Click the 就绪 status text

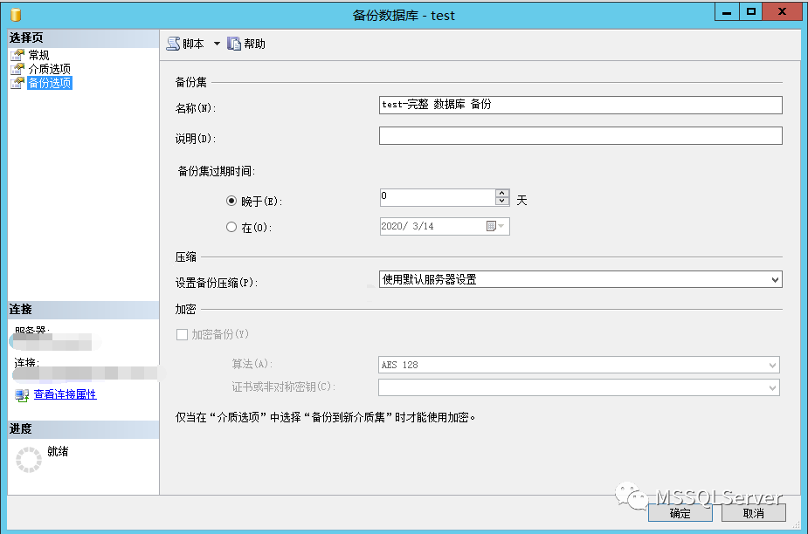(58, 452)
